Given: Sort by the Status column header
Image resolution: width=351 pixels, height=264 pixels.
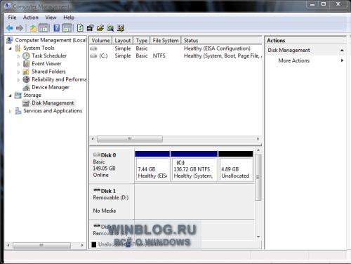Looking at the screenshot, I should pos(222,41).
